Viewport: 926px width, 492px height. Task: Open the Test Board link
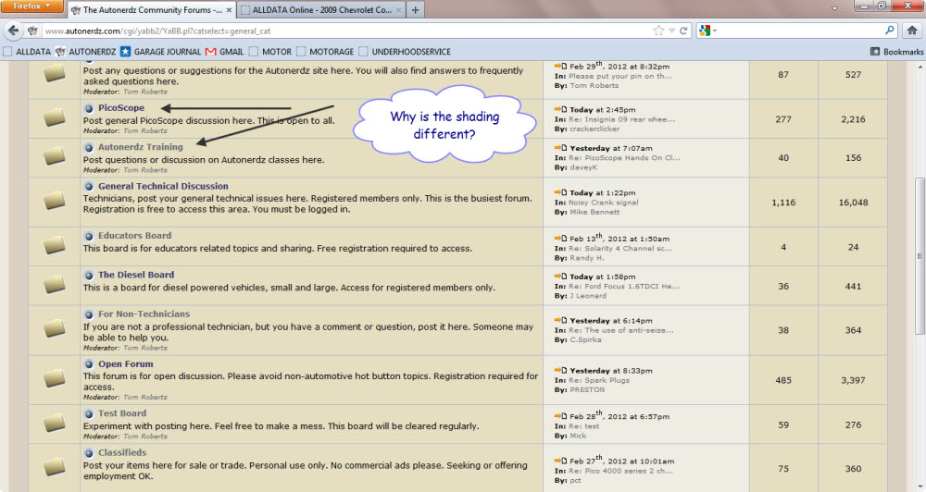click(x=122, y=413)
